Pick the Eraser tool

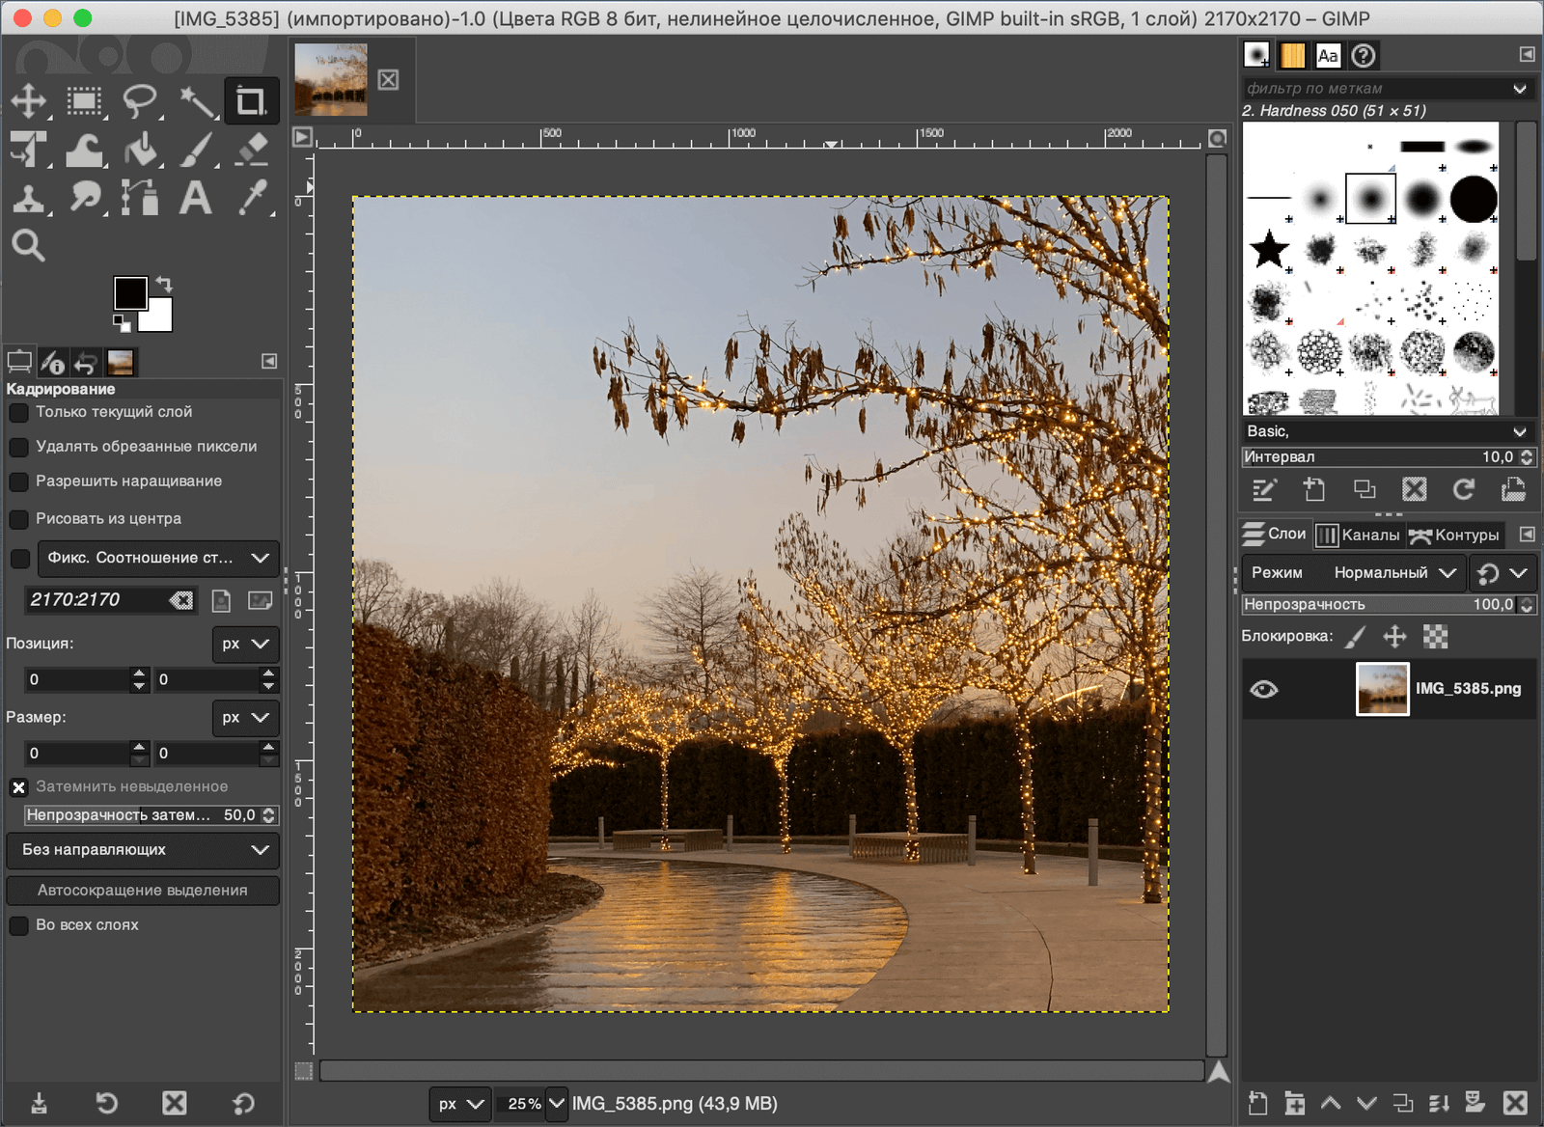[252, 151]
